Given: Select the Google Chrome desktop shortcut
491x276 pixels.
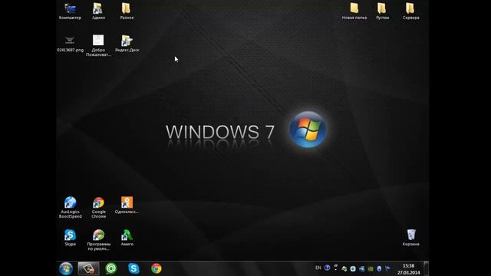Looking at the screenshot, I should tap(99, 207).
